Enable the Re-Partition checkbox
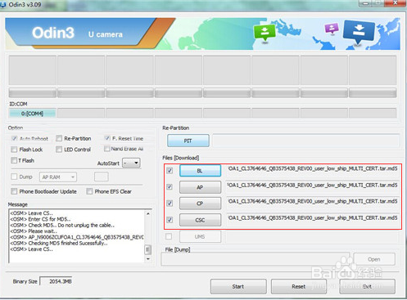The image size is (407, 300). click(x=59, y=138)
